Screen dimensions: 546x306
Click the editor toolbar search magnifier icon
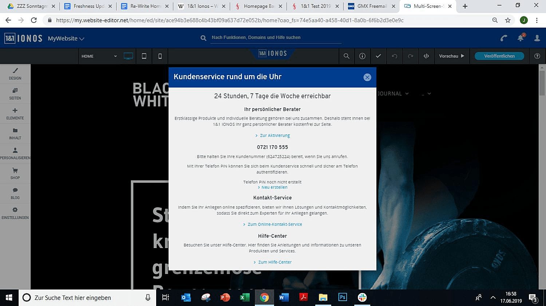(347, 56)
